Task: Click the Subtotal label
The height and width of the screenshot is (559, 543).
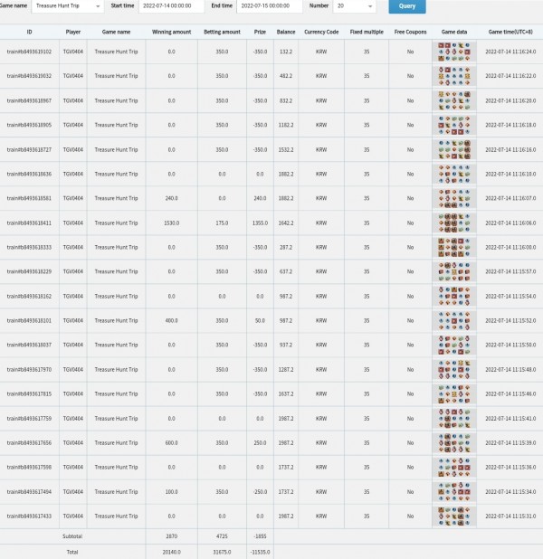Action: [72, 536]
